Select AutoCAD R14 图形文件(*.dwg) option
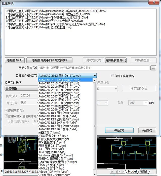The width and height of the screenshot is (161, 176). (65, 113)
